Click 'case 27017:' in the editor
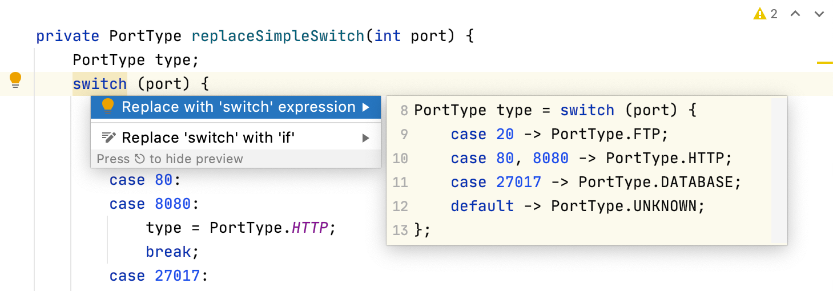This screenshot has width=833, height=291. click(158, 276)
